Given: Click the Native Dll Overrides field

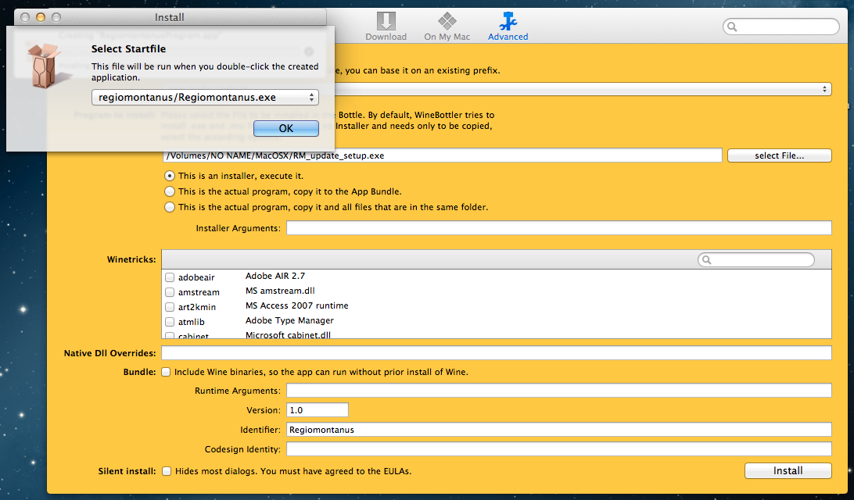Looking at the screenshot, I should click(x=496, y=352).
